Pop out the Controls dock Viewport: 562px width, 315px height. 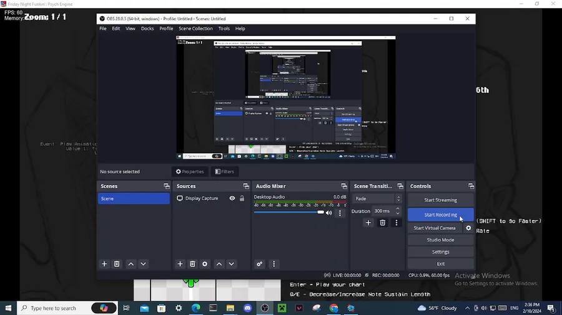point(471,186)
